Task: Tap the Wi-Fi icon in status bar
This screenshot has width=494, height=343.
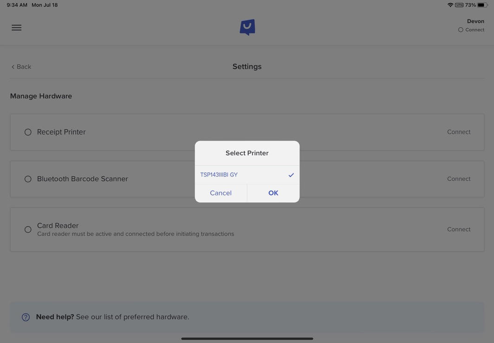Action: point(450,5)
